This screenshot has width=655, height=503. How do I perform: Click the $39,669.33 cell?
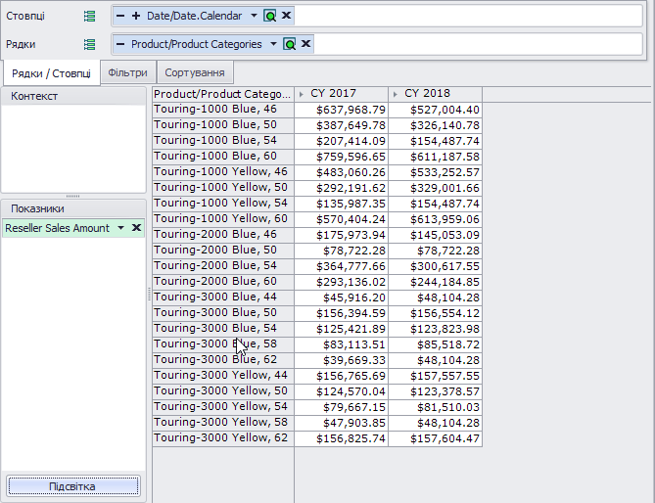(x=342, y=360)
